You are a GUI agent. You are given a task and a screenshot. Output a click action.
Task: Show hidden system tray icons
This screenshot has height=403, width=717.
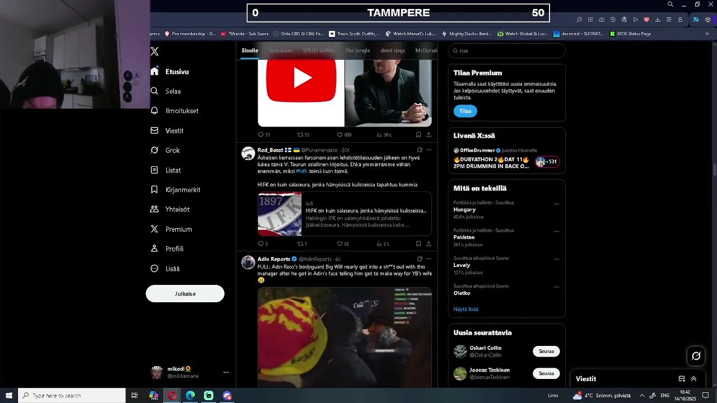(642, 396)
